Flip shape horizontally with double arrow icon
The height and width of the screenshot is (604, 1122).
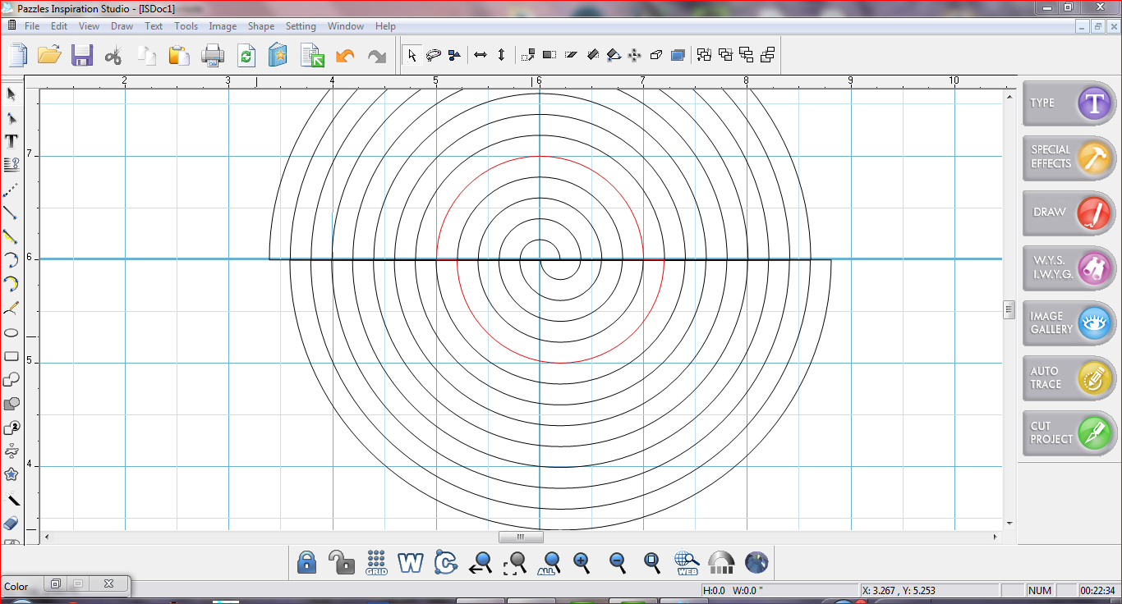point(481,55)
